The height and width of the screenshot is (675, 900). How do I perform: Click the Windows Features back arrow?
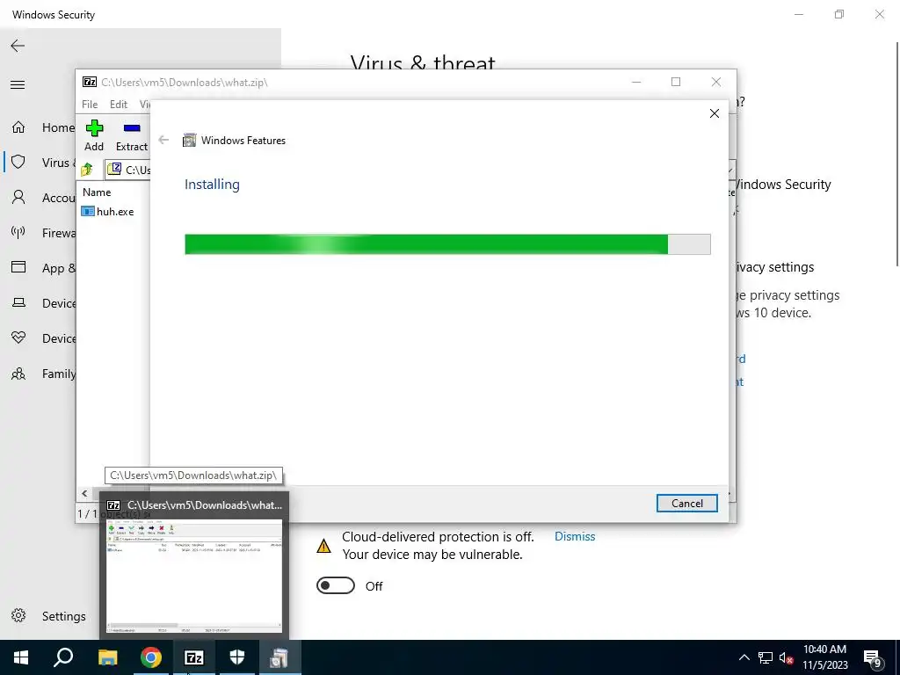[163, 140]
